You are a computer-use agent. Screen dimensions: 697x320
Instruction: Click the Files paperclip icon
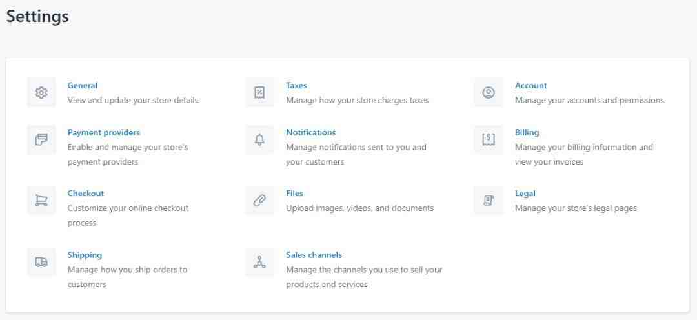(x=259, y=201)
